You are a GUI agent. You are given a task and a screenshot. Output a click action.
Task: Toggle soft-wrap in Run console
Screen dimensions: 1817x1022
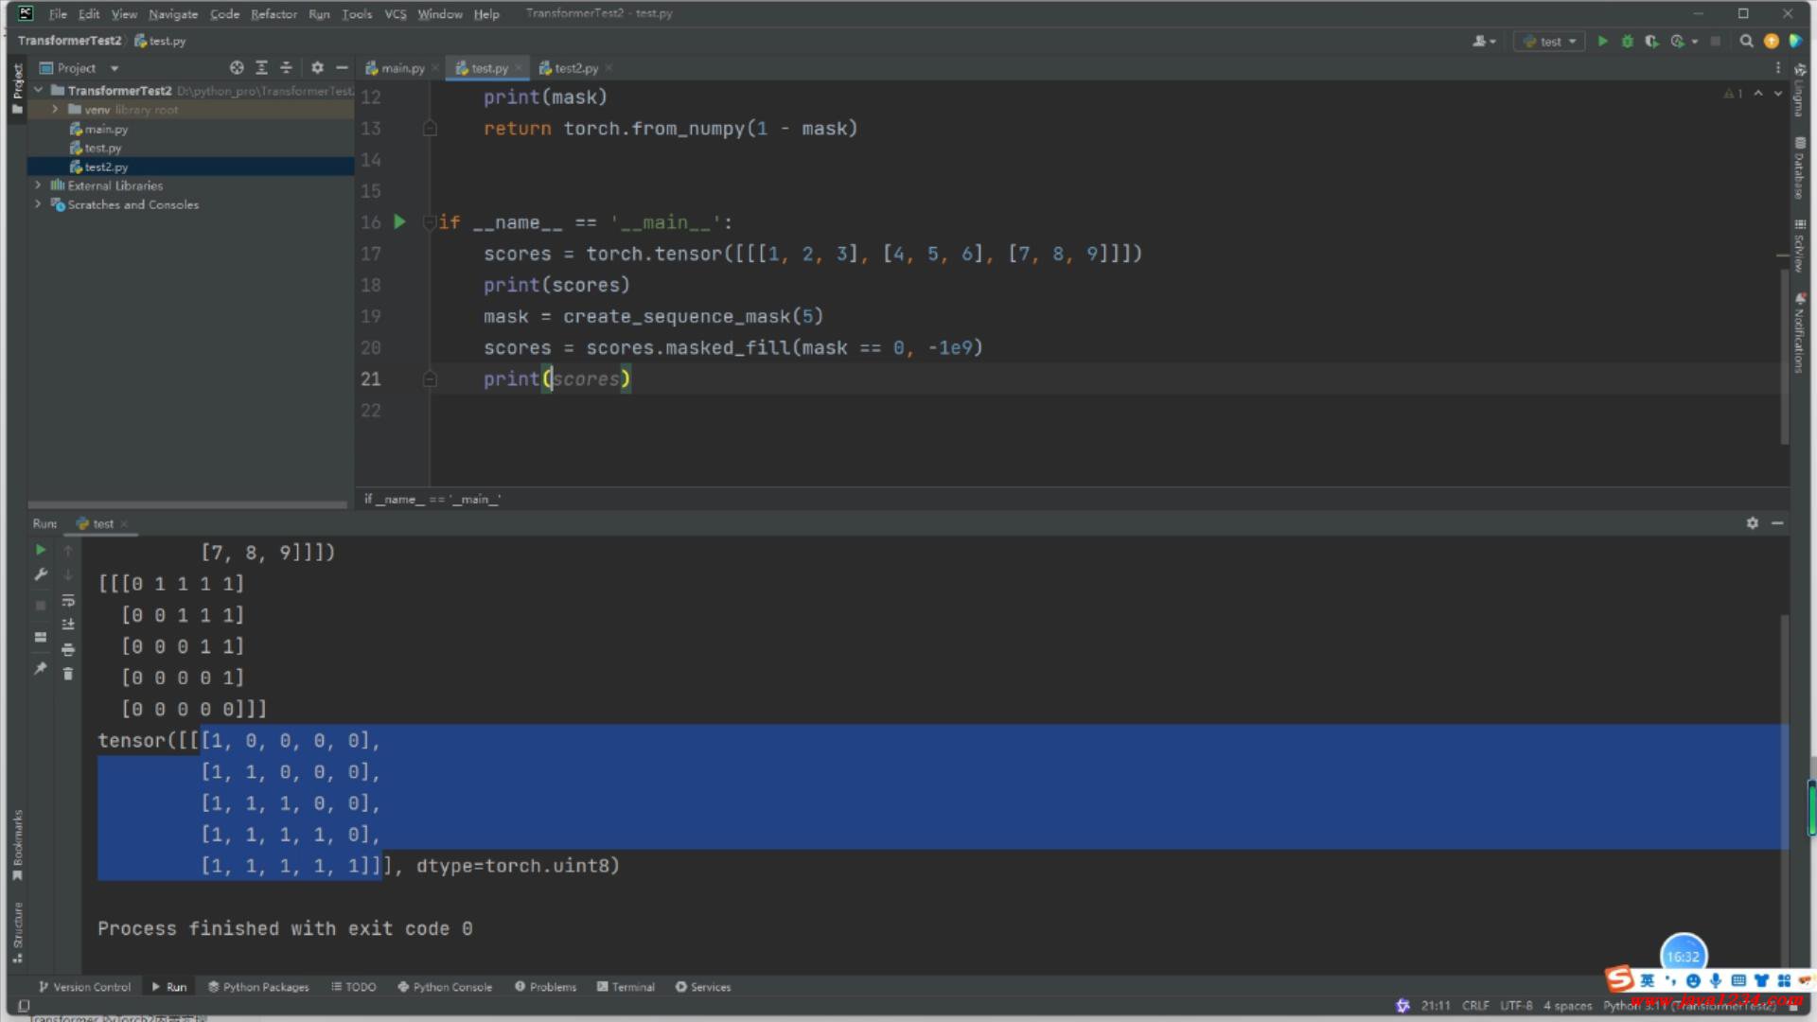click(x=68, y=601)
